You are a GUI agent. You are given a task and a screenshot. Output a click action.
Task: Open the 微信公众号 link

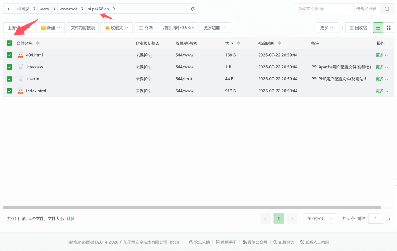click(x=255, y=242)
